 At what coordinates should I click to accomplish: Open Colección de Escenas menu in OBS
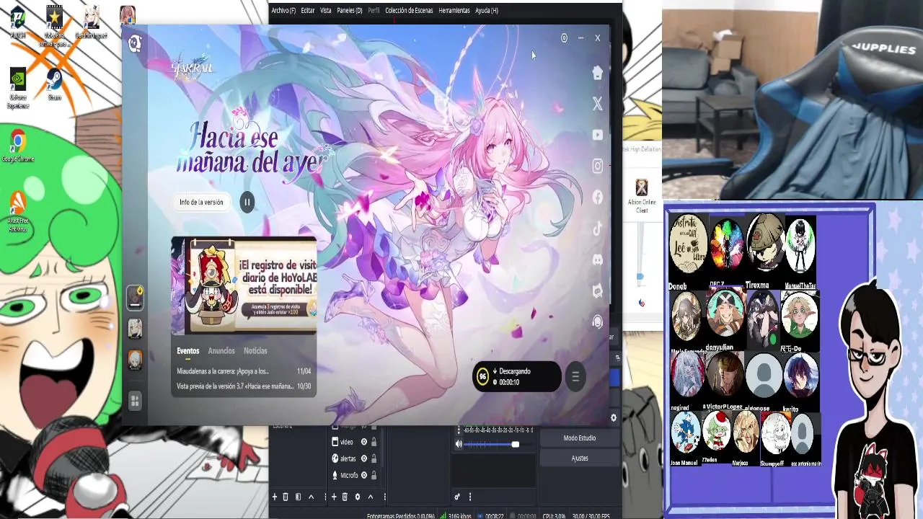(x=409, y=10)
